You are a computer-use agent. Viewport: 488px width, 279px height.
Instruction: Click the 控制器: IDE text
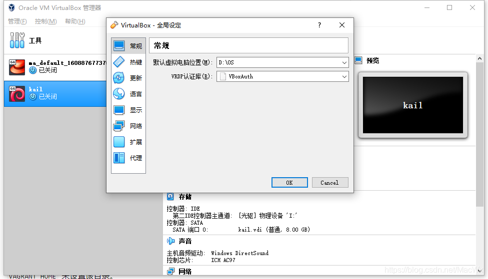pos(183,209)
